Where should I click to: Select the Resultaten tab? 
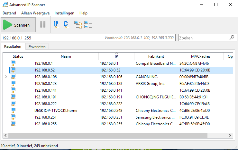tap(13, 46)
